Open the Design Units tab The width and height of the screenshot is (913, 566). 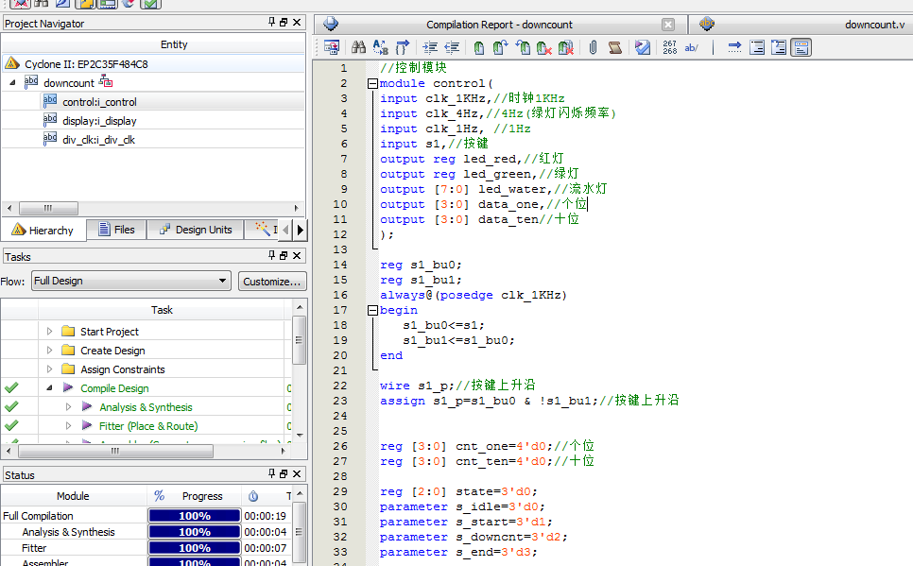(195, 230)
